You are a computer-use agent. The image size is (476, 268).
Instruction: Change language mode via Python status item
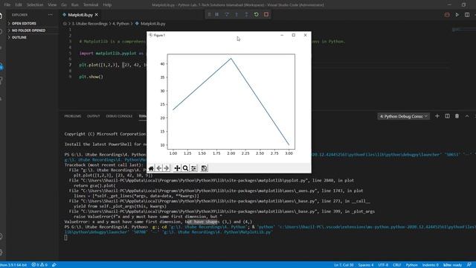[411, 265]
